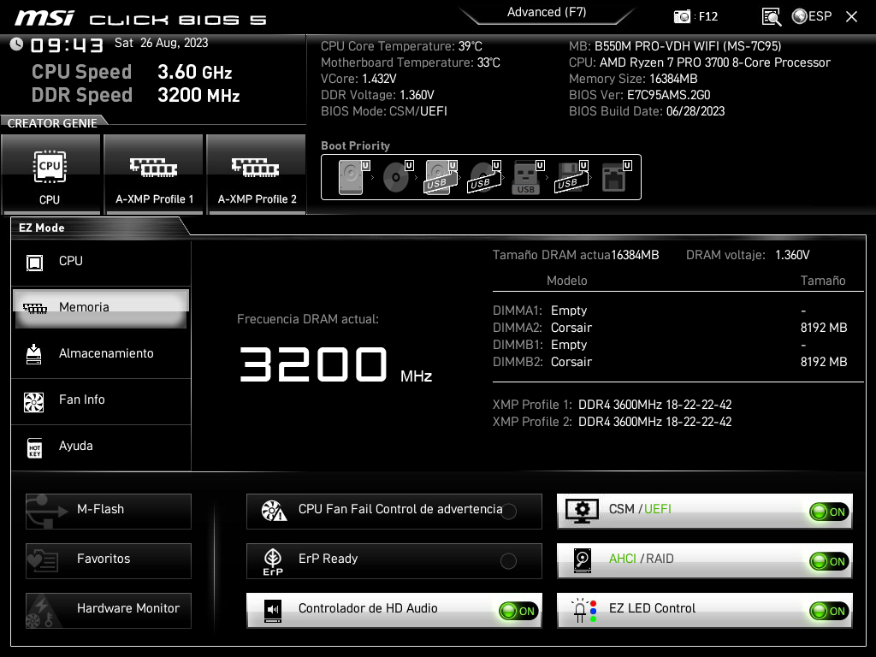Click the system time 09:43

tap(67, 44)
